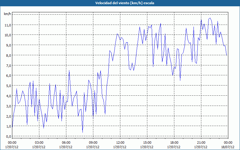Click the 18:00 time axis label
This screenshot has height=150, width=240.
pos(174,143)
